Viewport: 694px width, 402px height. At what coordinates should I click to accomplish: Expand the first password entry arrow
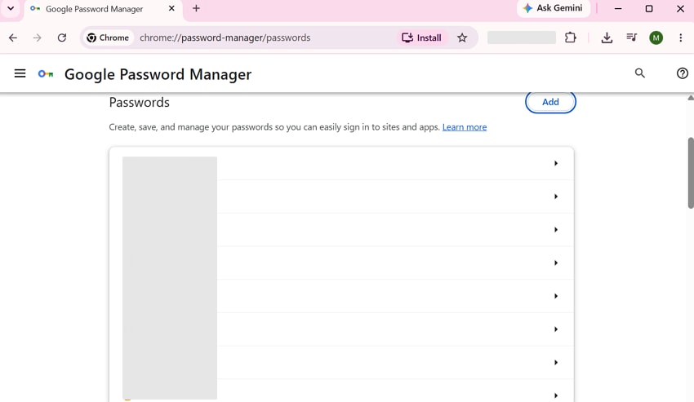556,163
